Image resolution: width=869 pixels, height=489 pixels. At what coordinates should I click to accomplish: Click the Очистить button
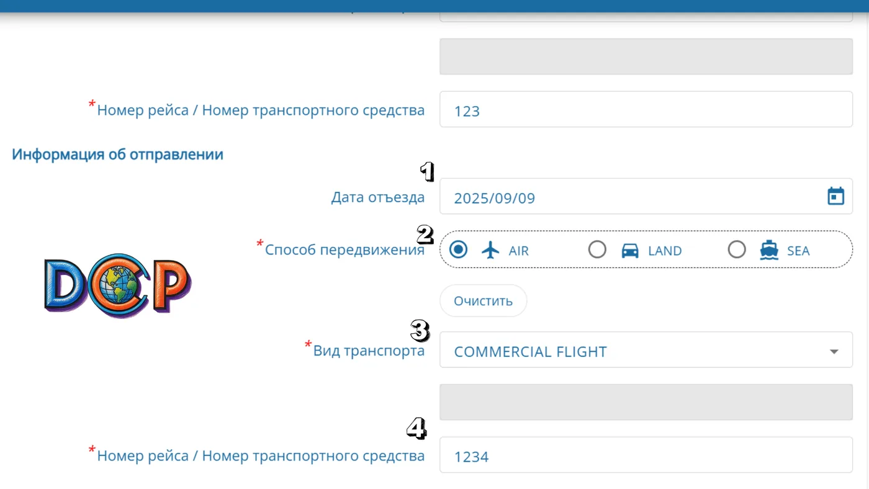[483, 301]
